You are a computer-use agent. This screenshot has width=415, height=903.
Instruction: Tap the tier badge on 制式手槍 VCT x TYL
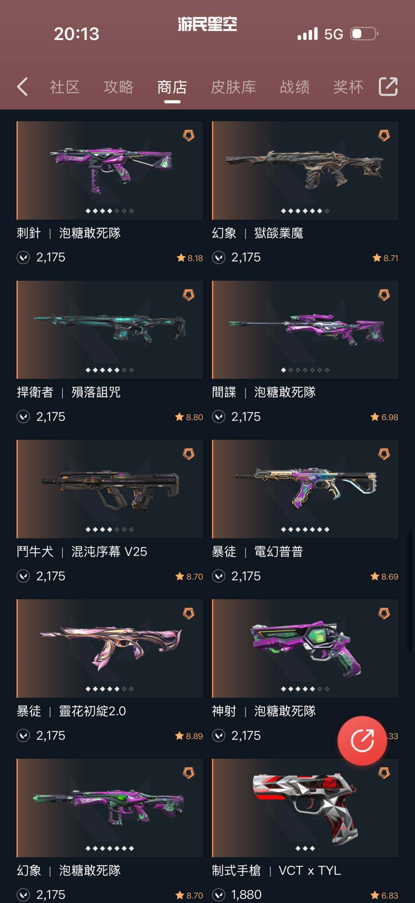coord(384,773)
